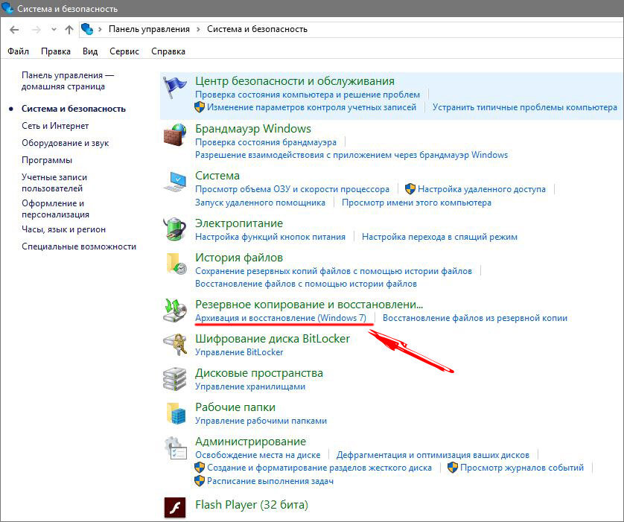This screenshot has height=522, width=624.
Task: Open the Вид menu
Action: (90, 51)
